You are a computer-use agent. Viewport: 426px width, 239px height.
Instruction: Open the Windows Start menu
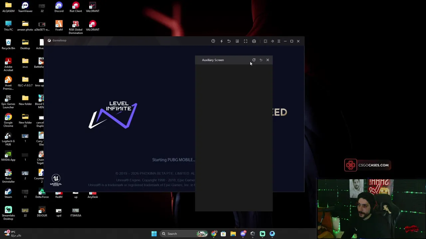click(154, 234)
